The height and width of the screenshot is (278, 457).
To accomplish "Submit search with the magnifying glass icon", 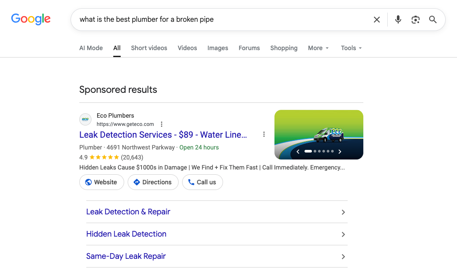I will point(433,20).
